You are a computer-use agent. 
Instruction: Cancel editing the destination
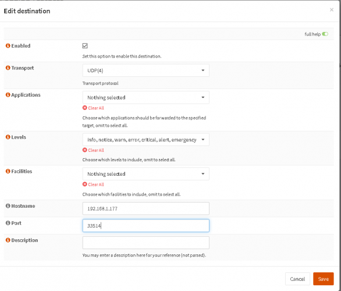click(x=297, y=279)
